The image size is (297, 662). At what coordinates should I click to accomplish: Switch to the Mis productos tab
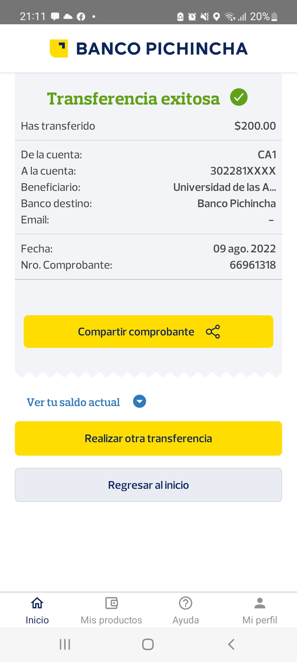(x=111, y=620)
